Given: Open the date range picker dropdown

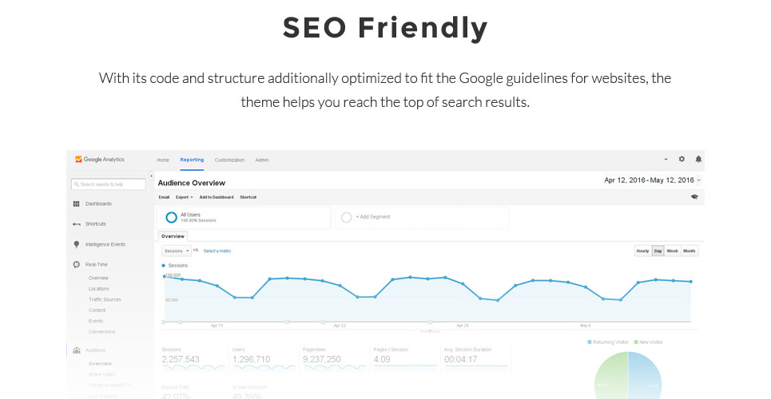Looking at the screenshot, I should point(653,181).
